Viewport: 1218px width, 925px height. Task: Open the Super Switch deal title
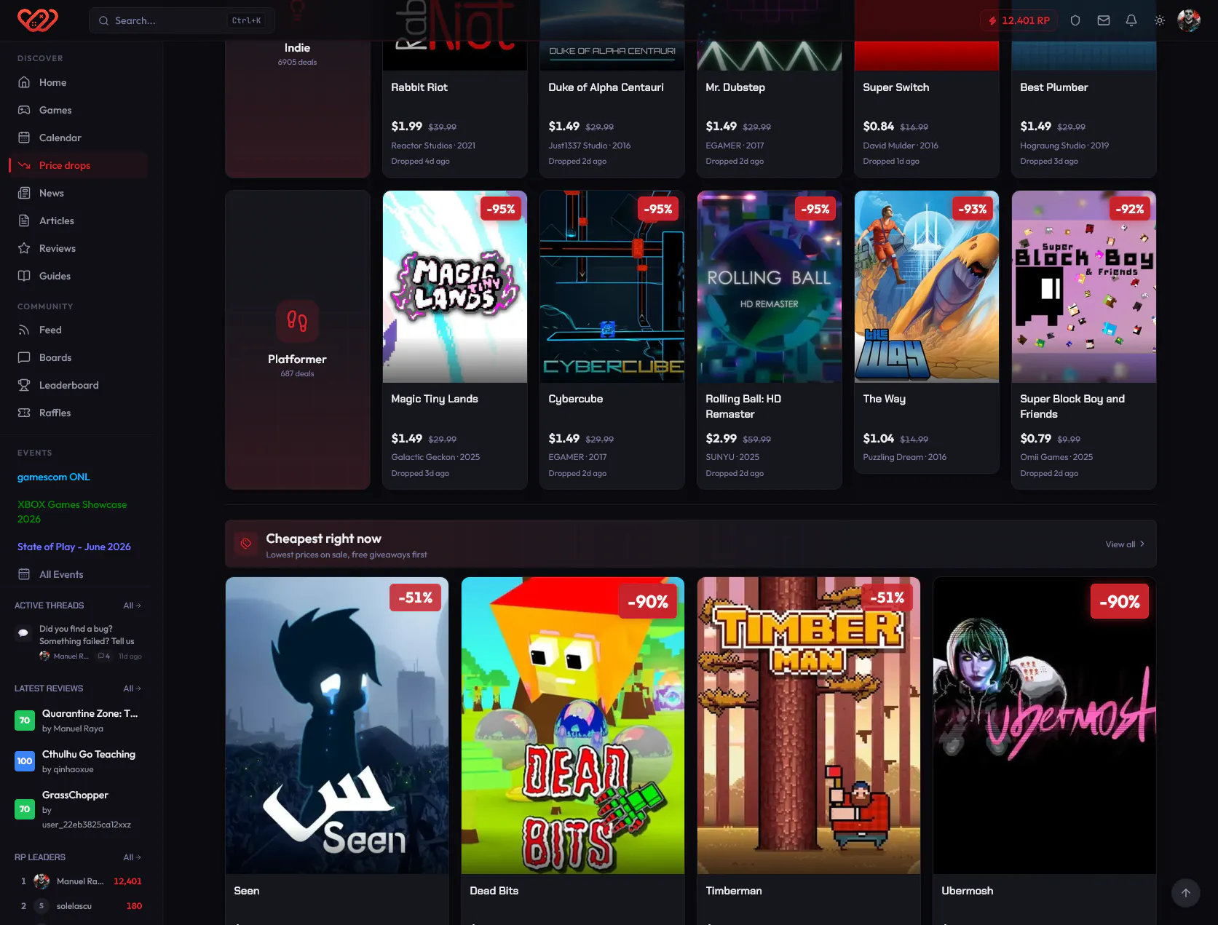(x=896, y=87)
